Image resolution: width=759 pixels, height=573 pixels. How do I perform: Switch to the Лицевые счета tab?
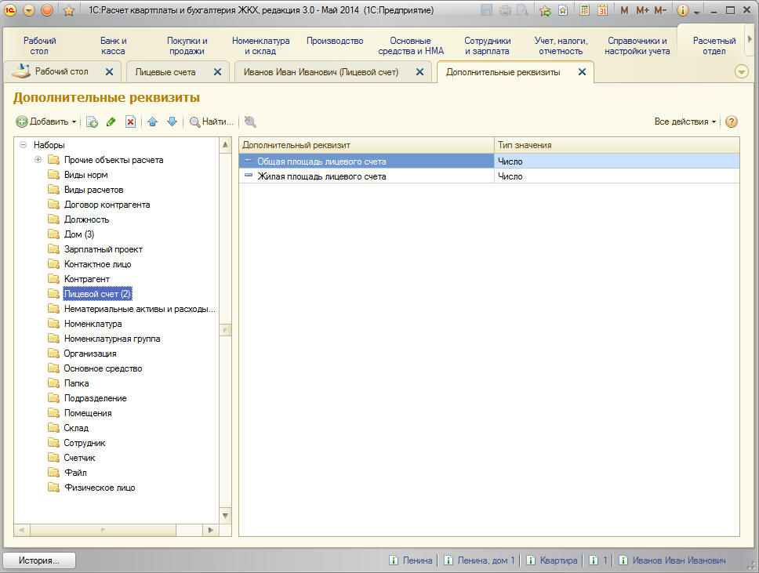(x=165, y=72)
